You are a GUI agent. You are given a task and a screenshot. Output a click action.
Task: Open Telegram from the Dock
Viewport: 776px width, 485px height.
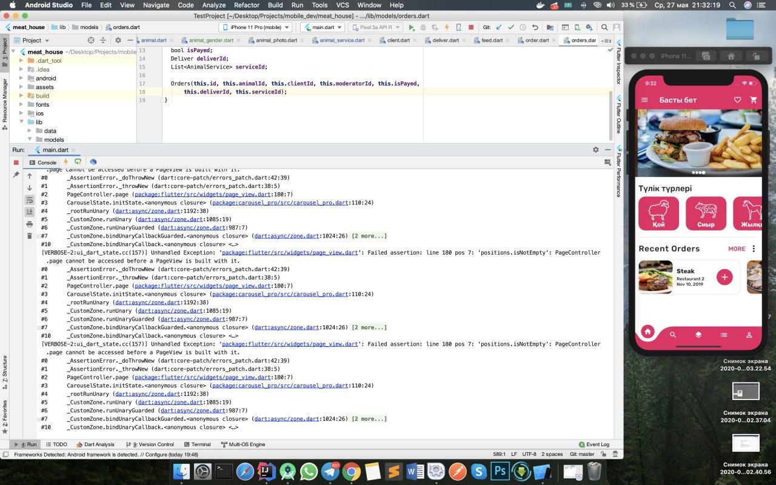coord(330,471)
